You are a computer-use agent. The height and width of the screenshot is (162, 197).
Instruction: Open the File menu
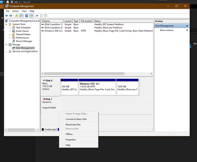pos(7,11)
